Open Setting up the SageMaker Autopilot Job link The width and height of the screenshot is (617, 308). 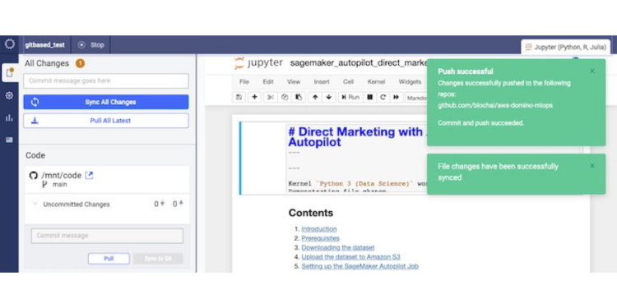pos(360,266)
